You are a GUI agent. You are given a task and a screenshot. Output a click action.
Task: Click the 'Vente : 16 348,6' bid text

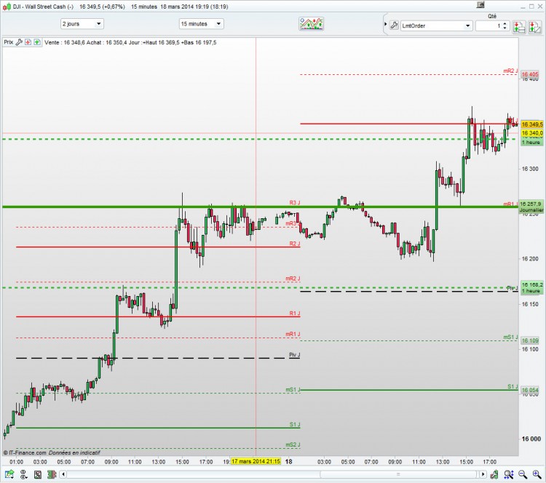tap(64, 42)
